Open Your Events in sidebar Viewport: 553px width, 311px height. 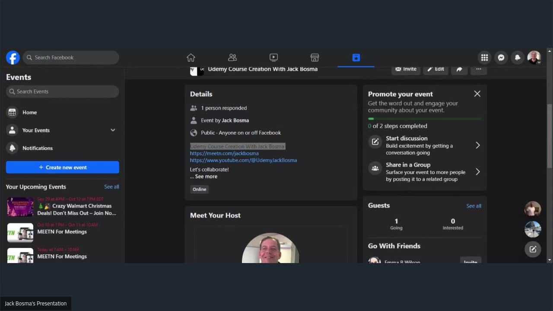(63, 130)
